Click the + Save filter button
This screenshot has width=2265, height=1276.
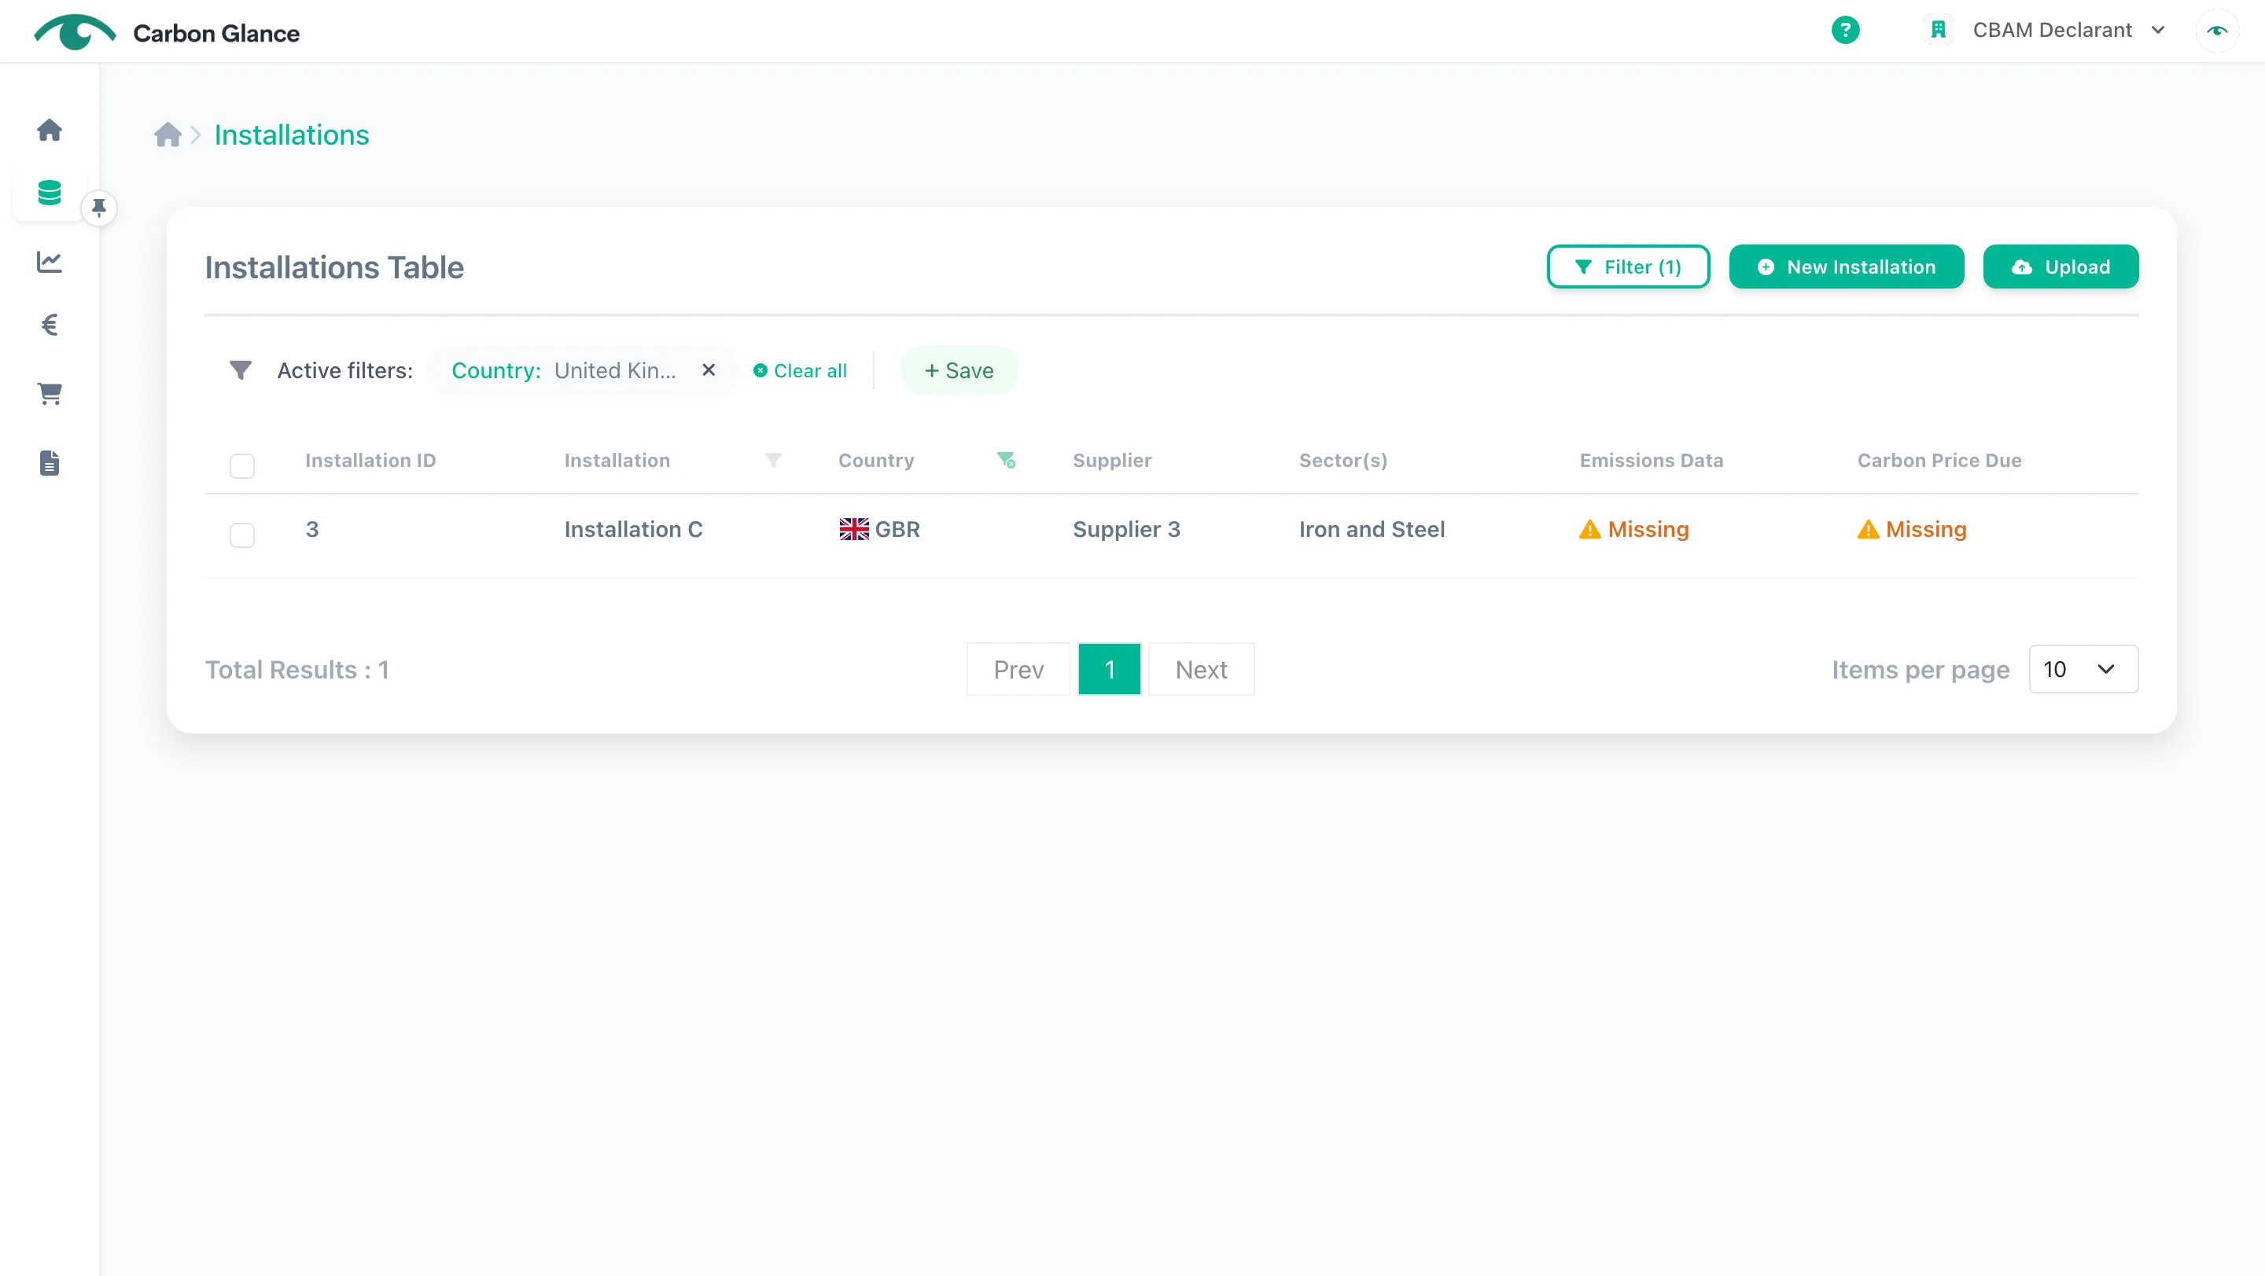coord(959,371)
